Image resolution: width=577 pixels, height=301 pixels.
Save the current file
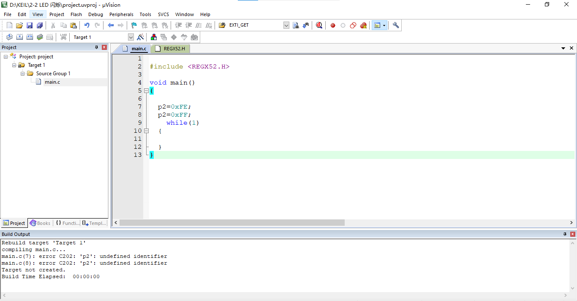click(x=30, y=25)
